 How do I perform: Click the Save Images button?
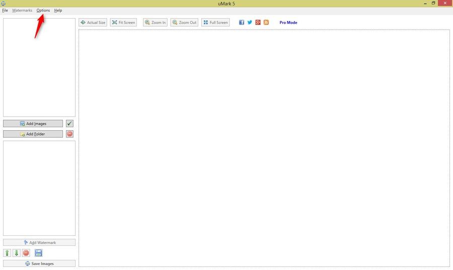click(39, 263)
